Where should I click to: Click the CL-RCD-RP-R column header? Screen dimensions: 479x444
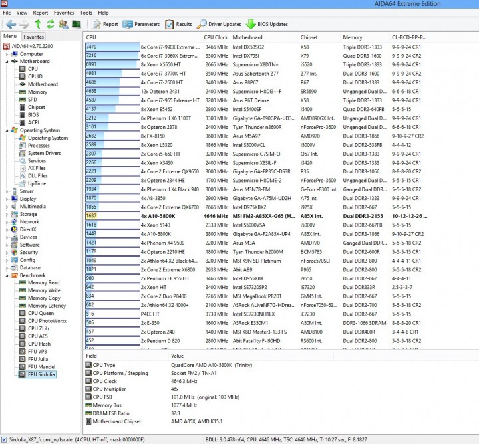[409, 37]
